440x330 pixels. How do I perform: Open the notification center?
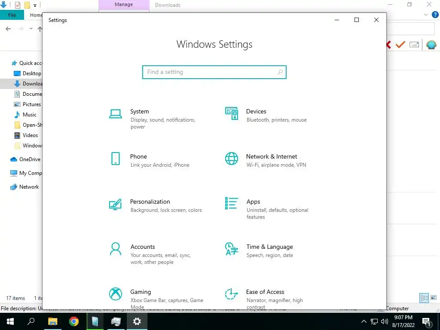427,321
